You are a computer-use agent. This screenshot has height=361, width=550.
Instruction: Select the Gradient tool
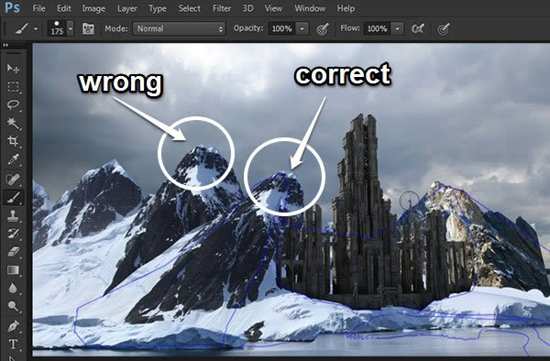tap(13, 270)
